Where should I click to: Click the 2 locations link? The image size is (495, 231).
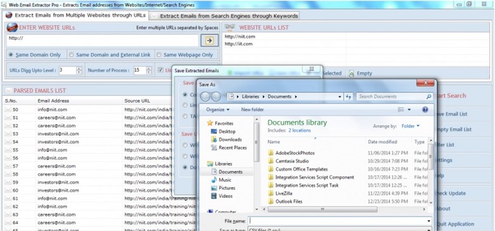coord(300,130)
